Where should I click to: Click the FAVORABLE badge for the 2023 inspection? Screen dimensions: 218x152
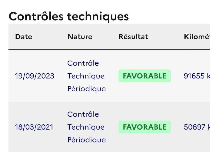[x=145, y=76]
